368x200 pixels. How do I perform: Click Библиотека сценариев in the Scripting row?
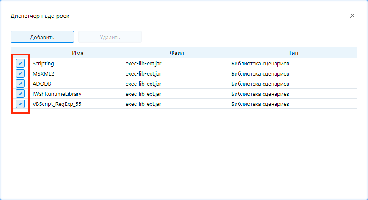pos(260,63)
